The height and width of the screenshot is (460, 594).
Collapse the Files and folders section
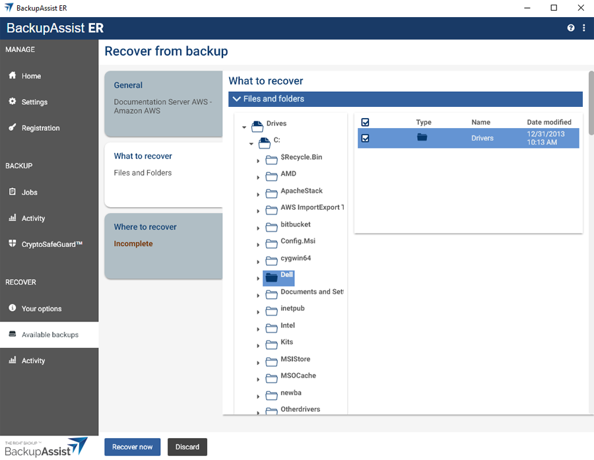[x=405, y=99]
